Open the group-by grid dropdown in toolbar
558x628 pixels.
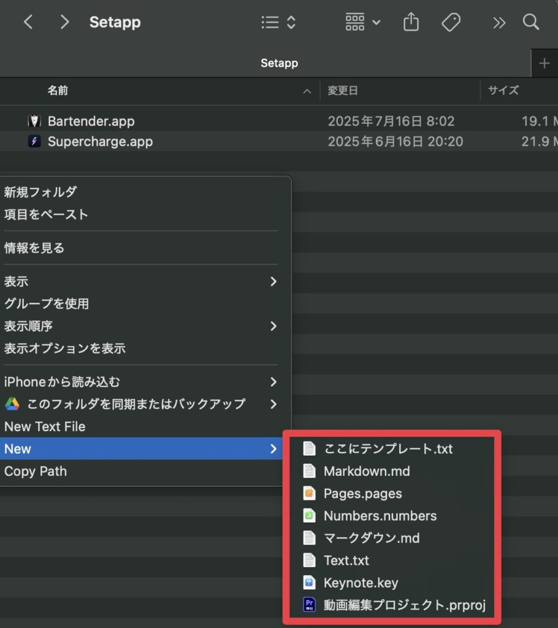coord(362,22)
